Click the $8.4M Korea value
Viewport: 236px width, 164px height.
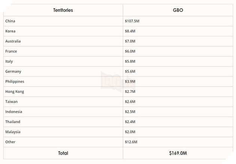pos(130,31)
